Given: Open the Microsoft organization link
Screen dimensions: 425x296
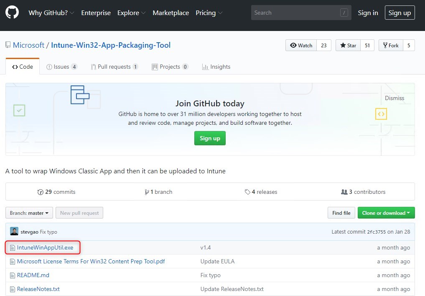Looking at the screenshot, I should (28, 45).
